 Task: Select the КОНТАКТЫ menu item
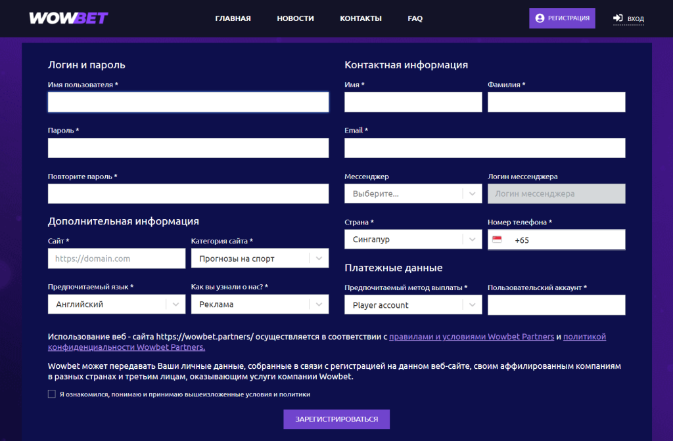(x=360, y=18)
